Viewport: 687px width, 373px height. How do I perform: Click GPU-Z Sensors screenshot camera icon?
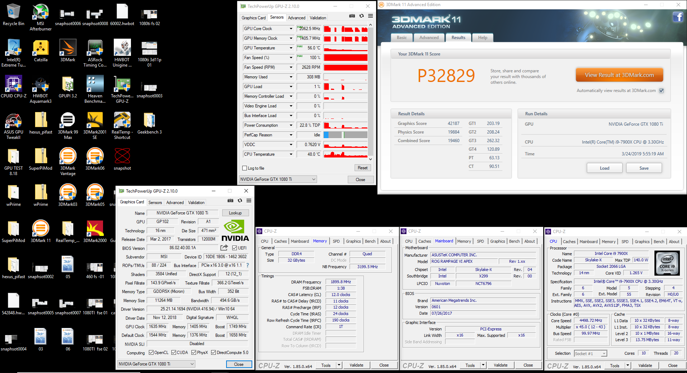click(352, 16)
